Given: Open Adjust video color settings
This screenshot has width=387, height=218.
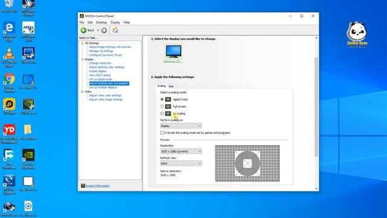Looking at the screenshot, I should (105, 96).
